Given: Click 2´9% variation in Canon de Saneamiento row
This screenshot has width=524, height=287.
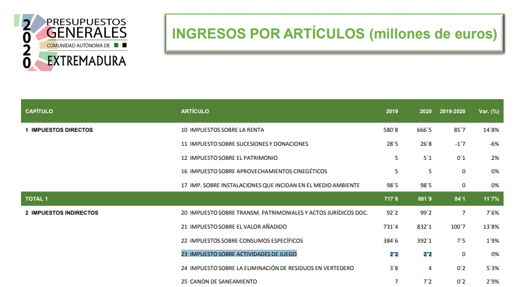Looking at the screenshot, I should [x=492, y=282].
